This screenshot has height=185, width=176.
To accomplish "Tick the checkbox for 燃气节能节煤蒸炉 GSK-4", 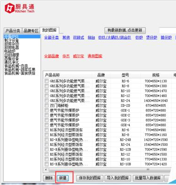I will [x=46, y=125].
